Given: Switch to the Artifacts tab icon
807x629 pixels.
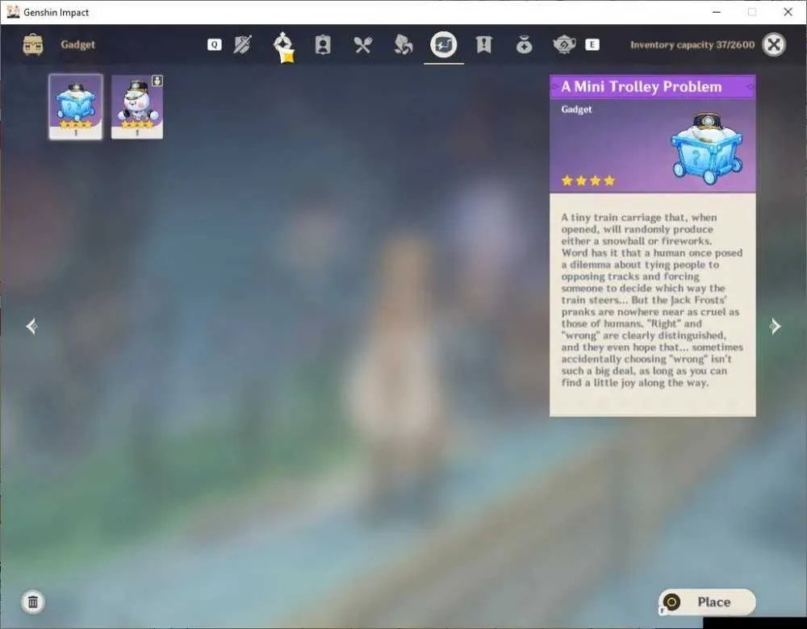Looking at the screenshot, I should 283,46.
